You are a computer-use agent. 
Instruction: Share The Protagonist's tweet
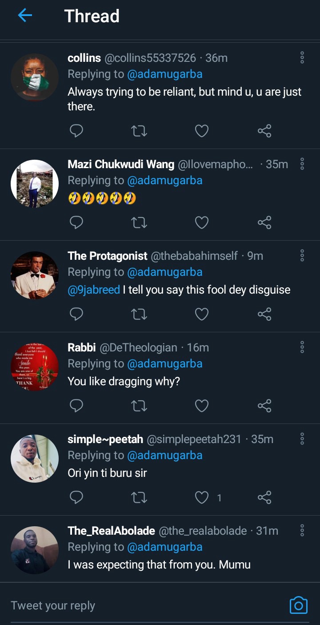[x=264, y=314]
